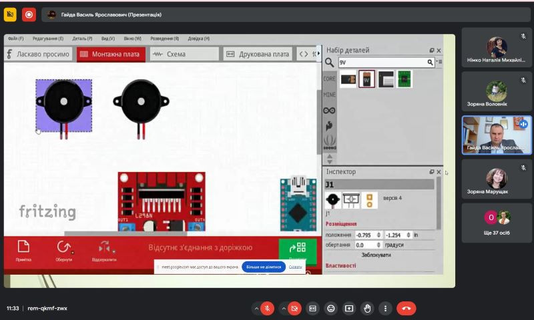
Task: Open the Довідка menu
Action: tap(198, 39)
